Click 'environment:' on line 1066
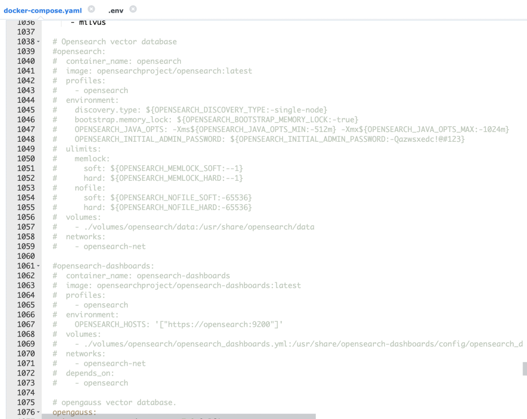 click(92, 314)
